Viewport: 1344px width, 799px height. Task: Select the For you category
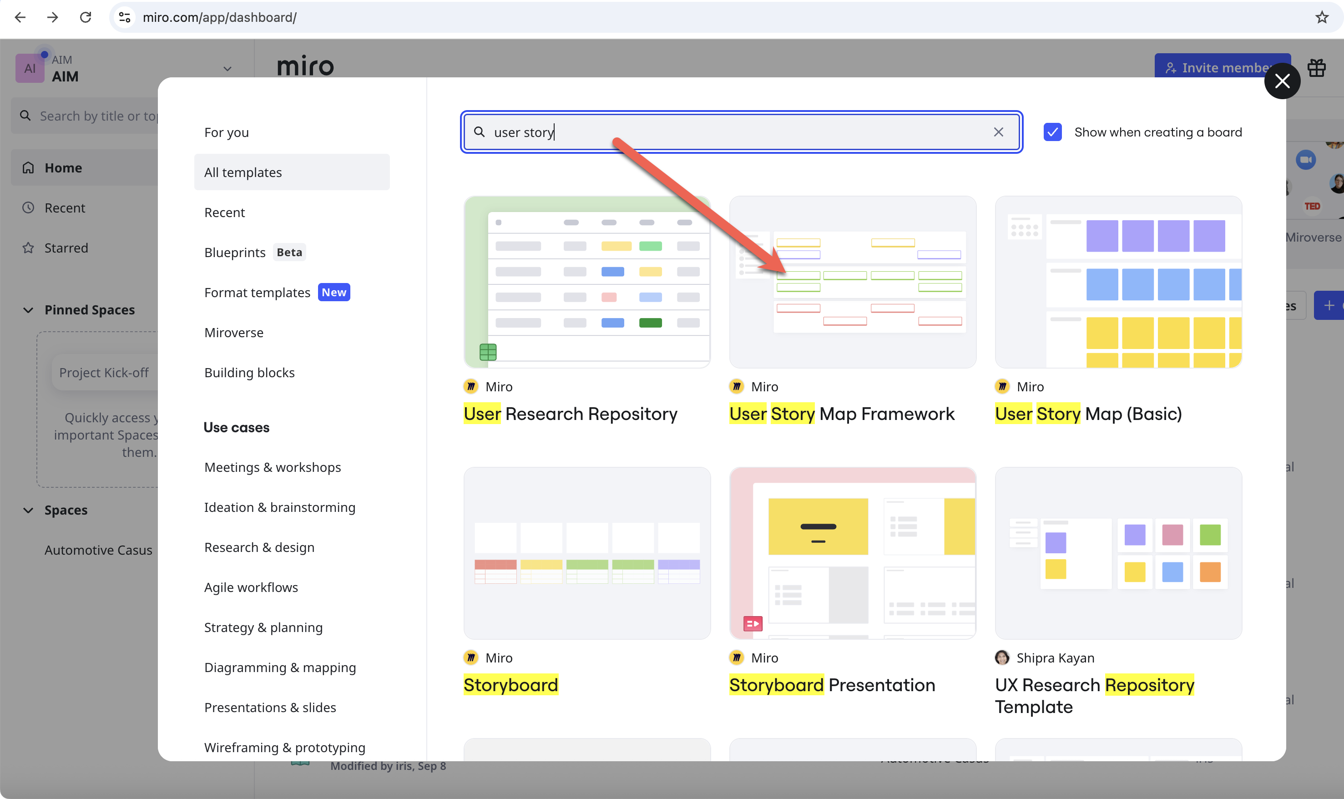click(x=226, y=132)
